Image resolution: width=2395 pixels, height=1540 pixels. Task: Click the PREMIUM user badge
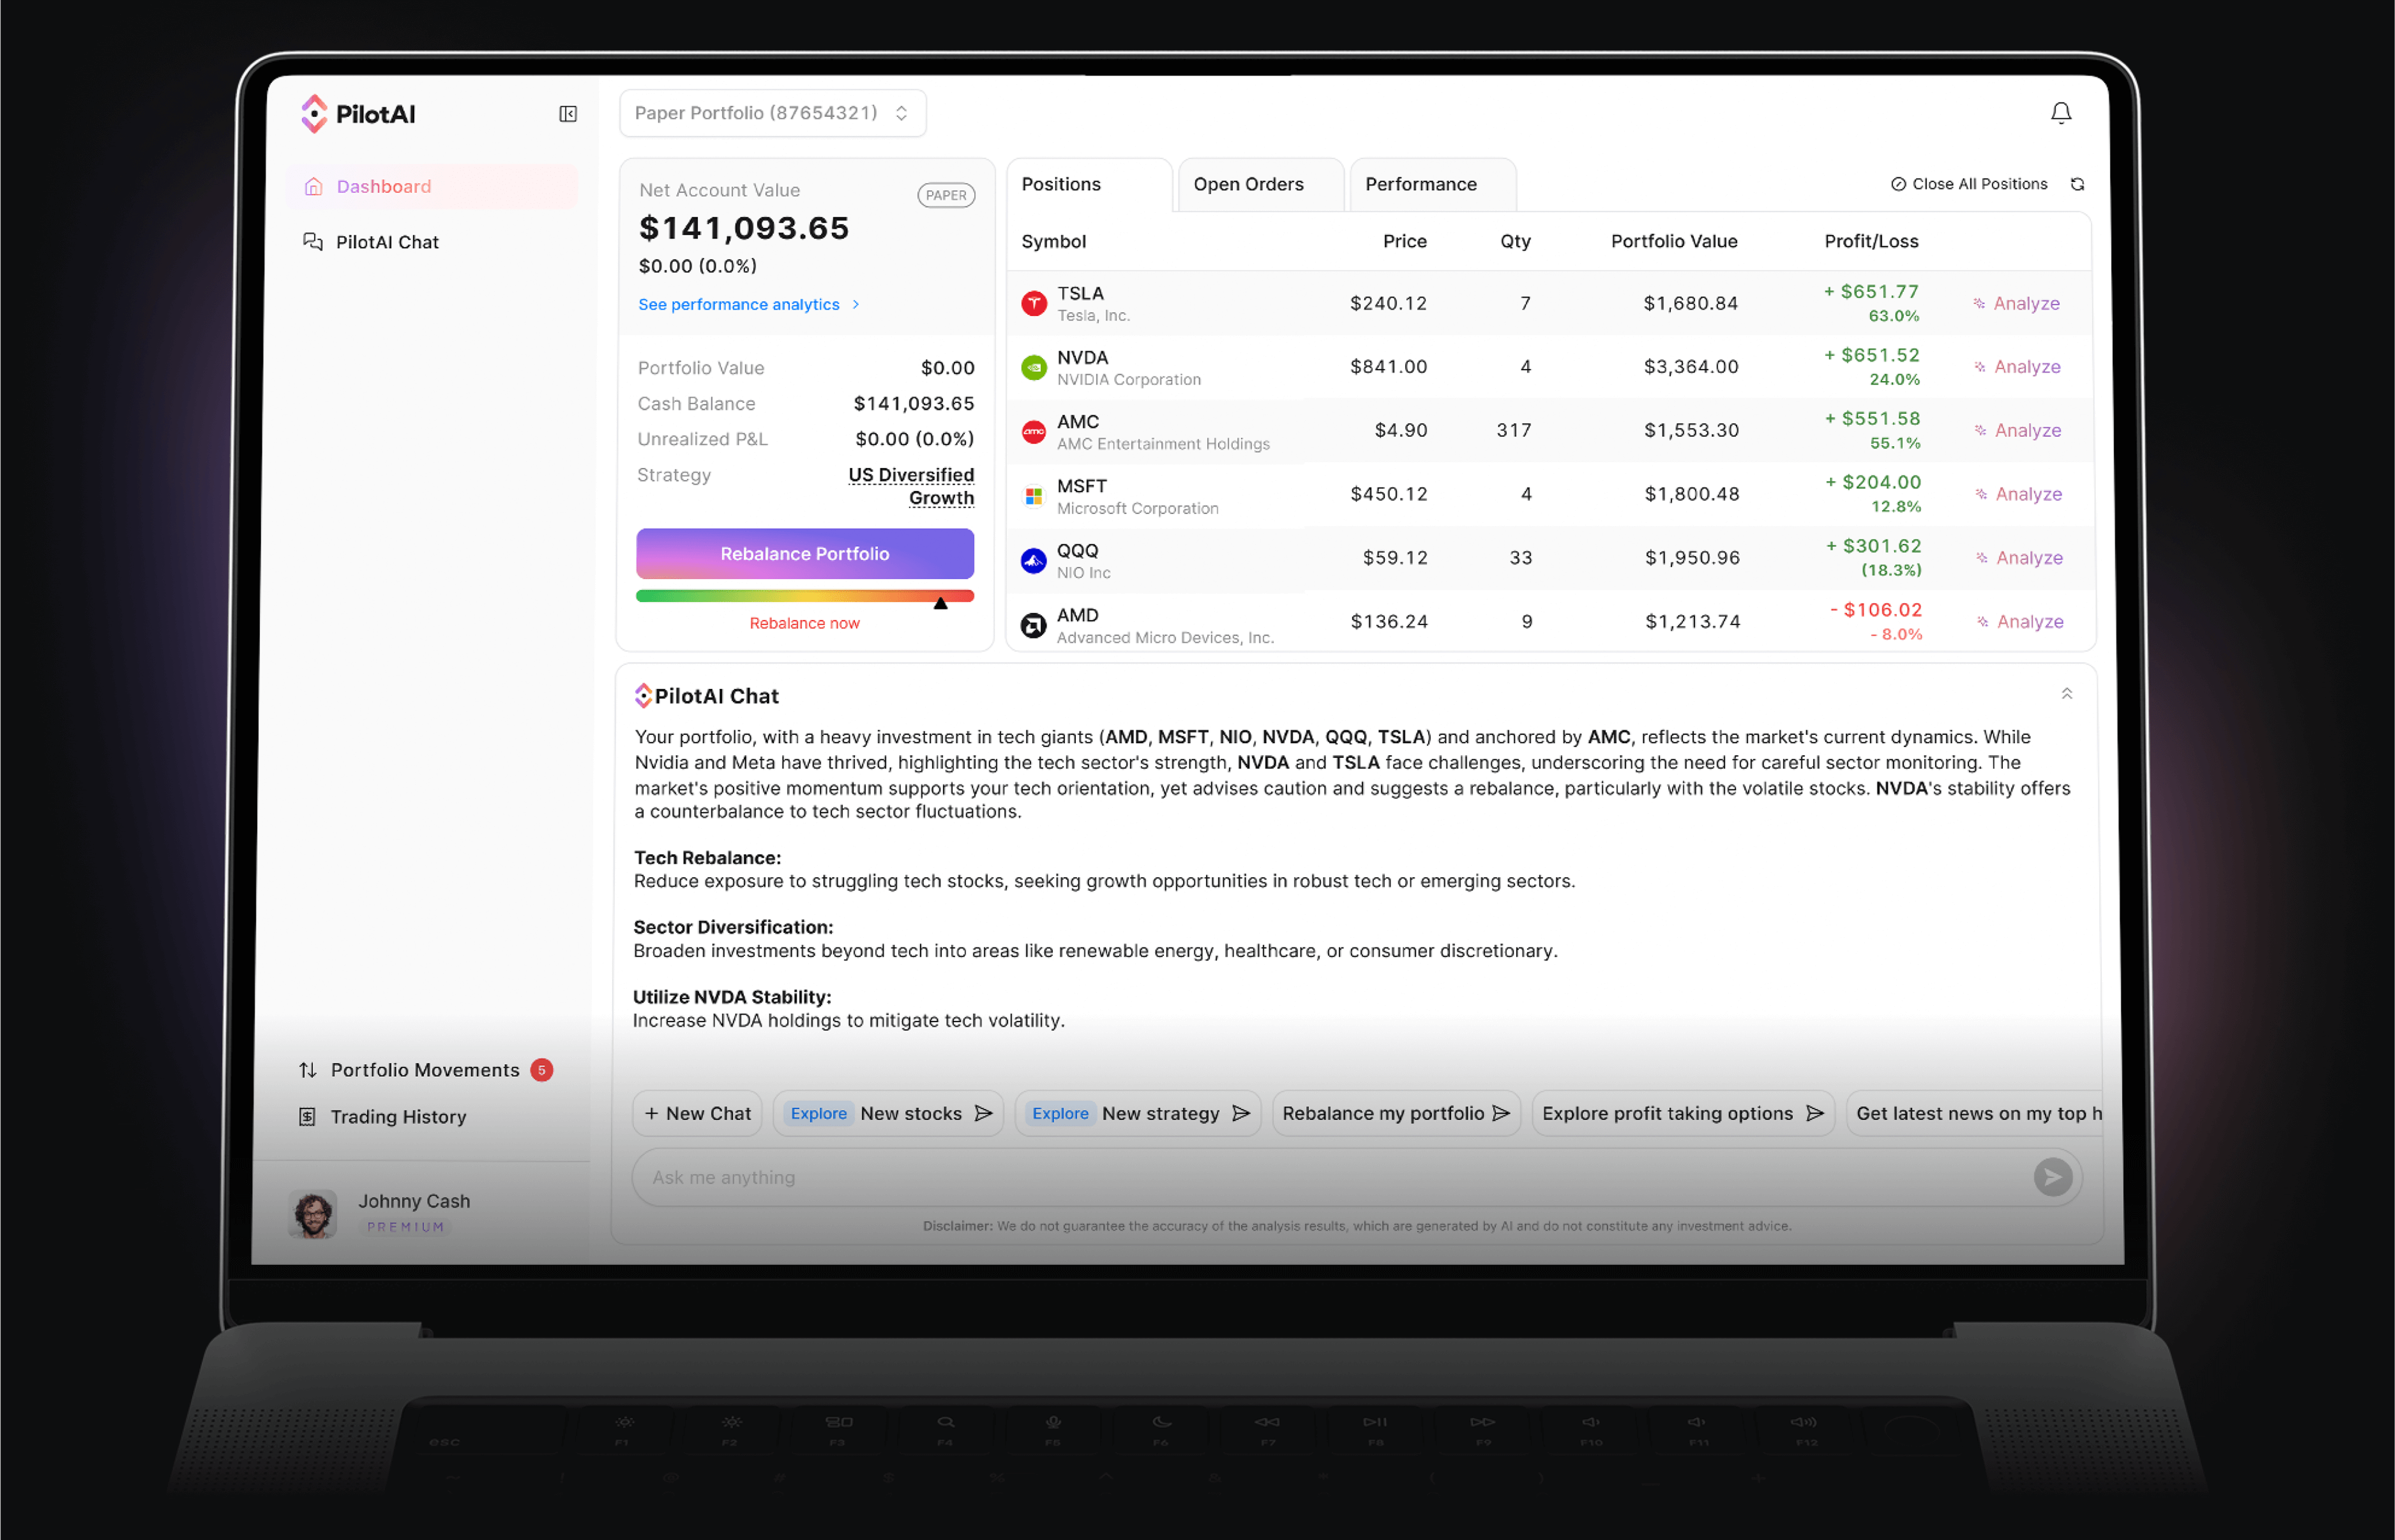(405, 1227)
